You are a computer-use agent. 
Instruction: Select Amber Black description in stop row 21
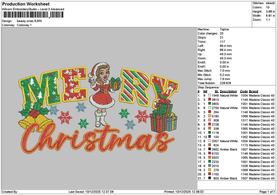229,178
